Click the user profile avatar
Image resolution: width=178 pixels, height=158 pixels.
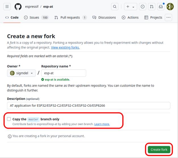coord(170,7)
